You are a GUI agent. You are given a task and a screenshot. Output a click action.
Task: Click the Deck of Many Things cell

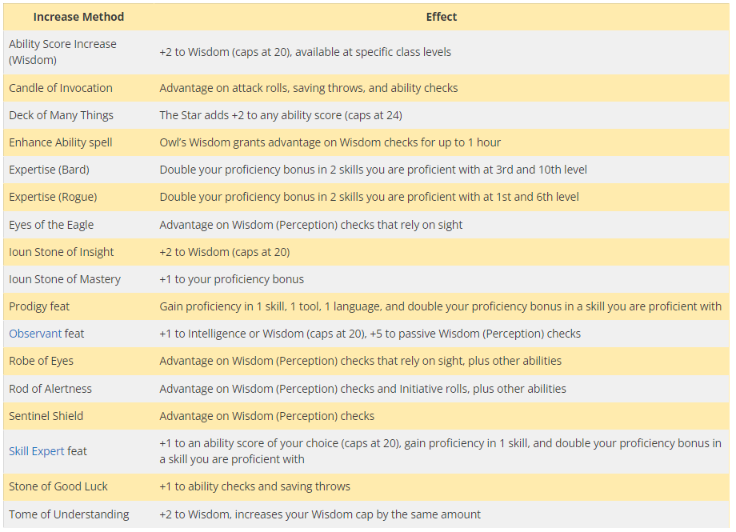(x=61, y=115)
